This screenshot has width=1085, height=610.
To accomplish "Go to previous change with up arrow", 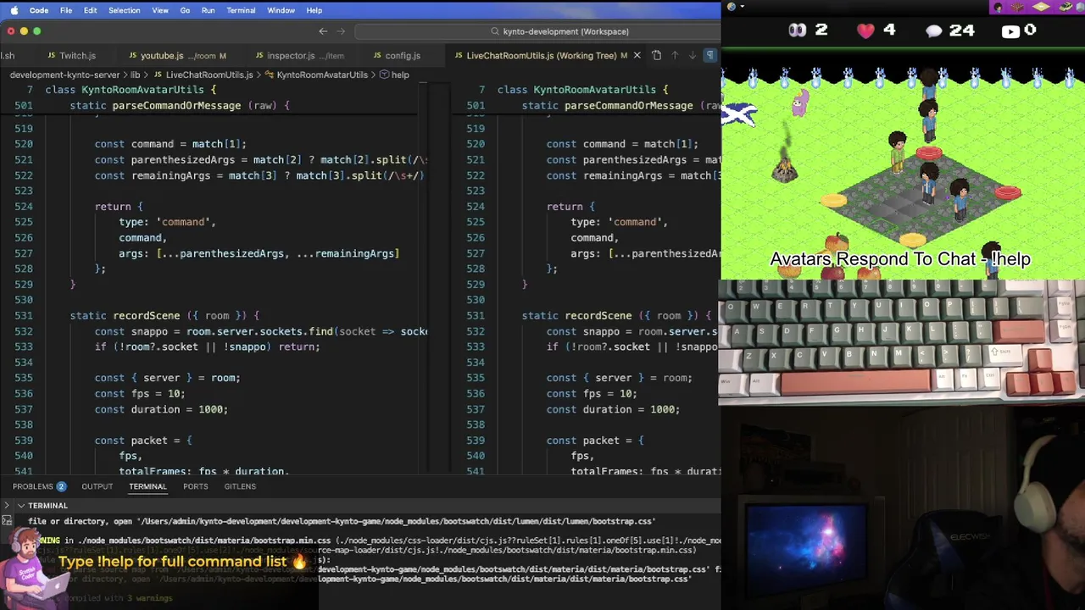I will 675,56.
